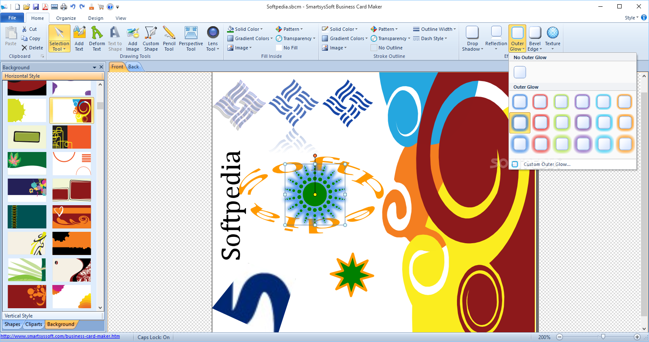Select the No Outer Glow swatch
The width and height of the screenshot is (649, 342).
520,72
